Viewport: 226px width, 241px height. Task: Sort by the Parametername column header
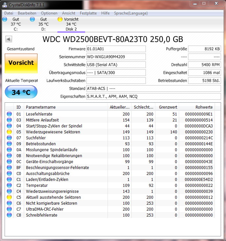click(x=66, y=107)
